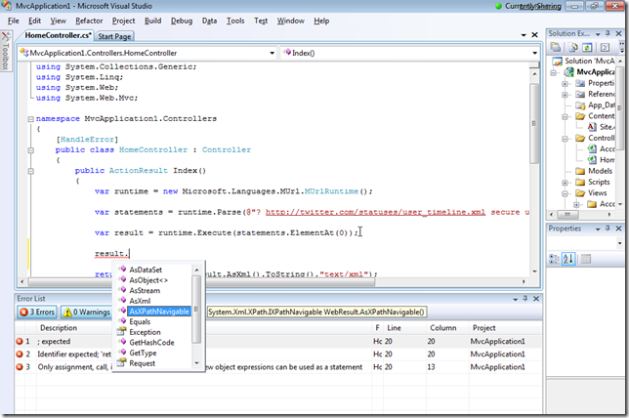Click Show All Files icon in Solution Explorer
This screenshot has height=418, width=629.
[572, 47]
